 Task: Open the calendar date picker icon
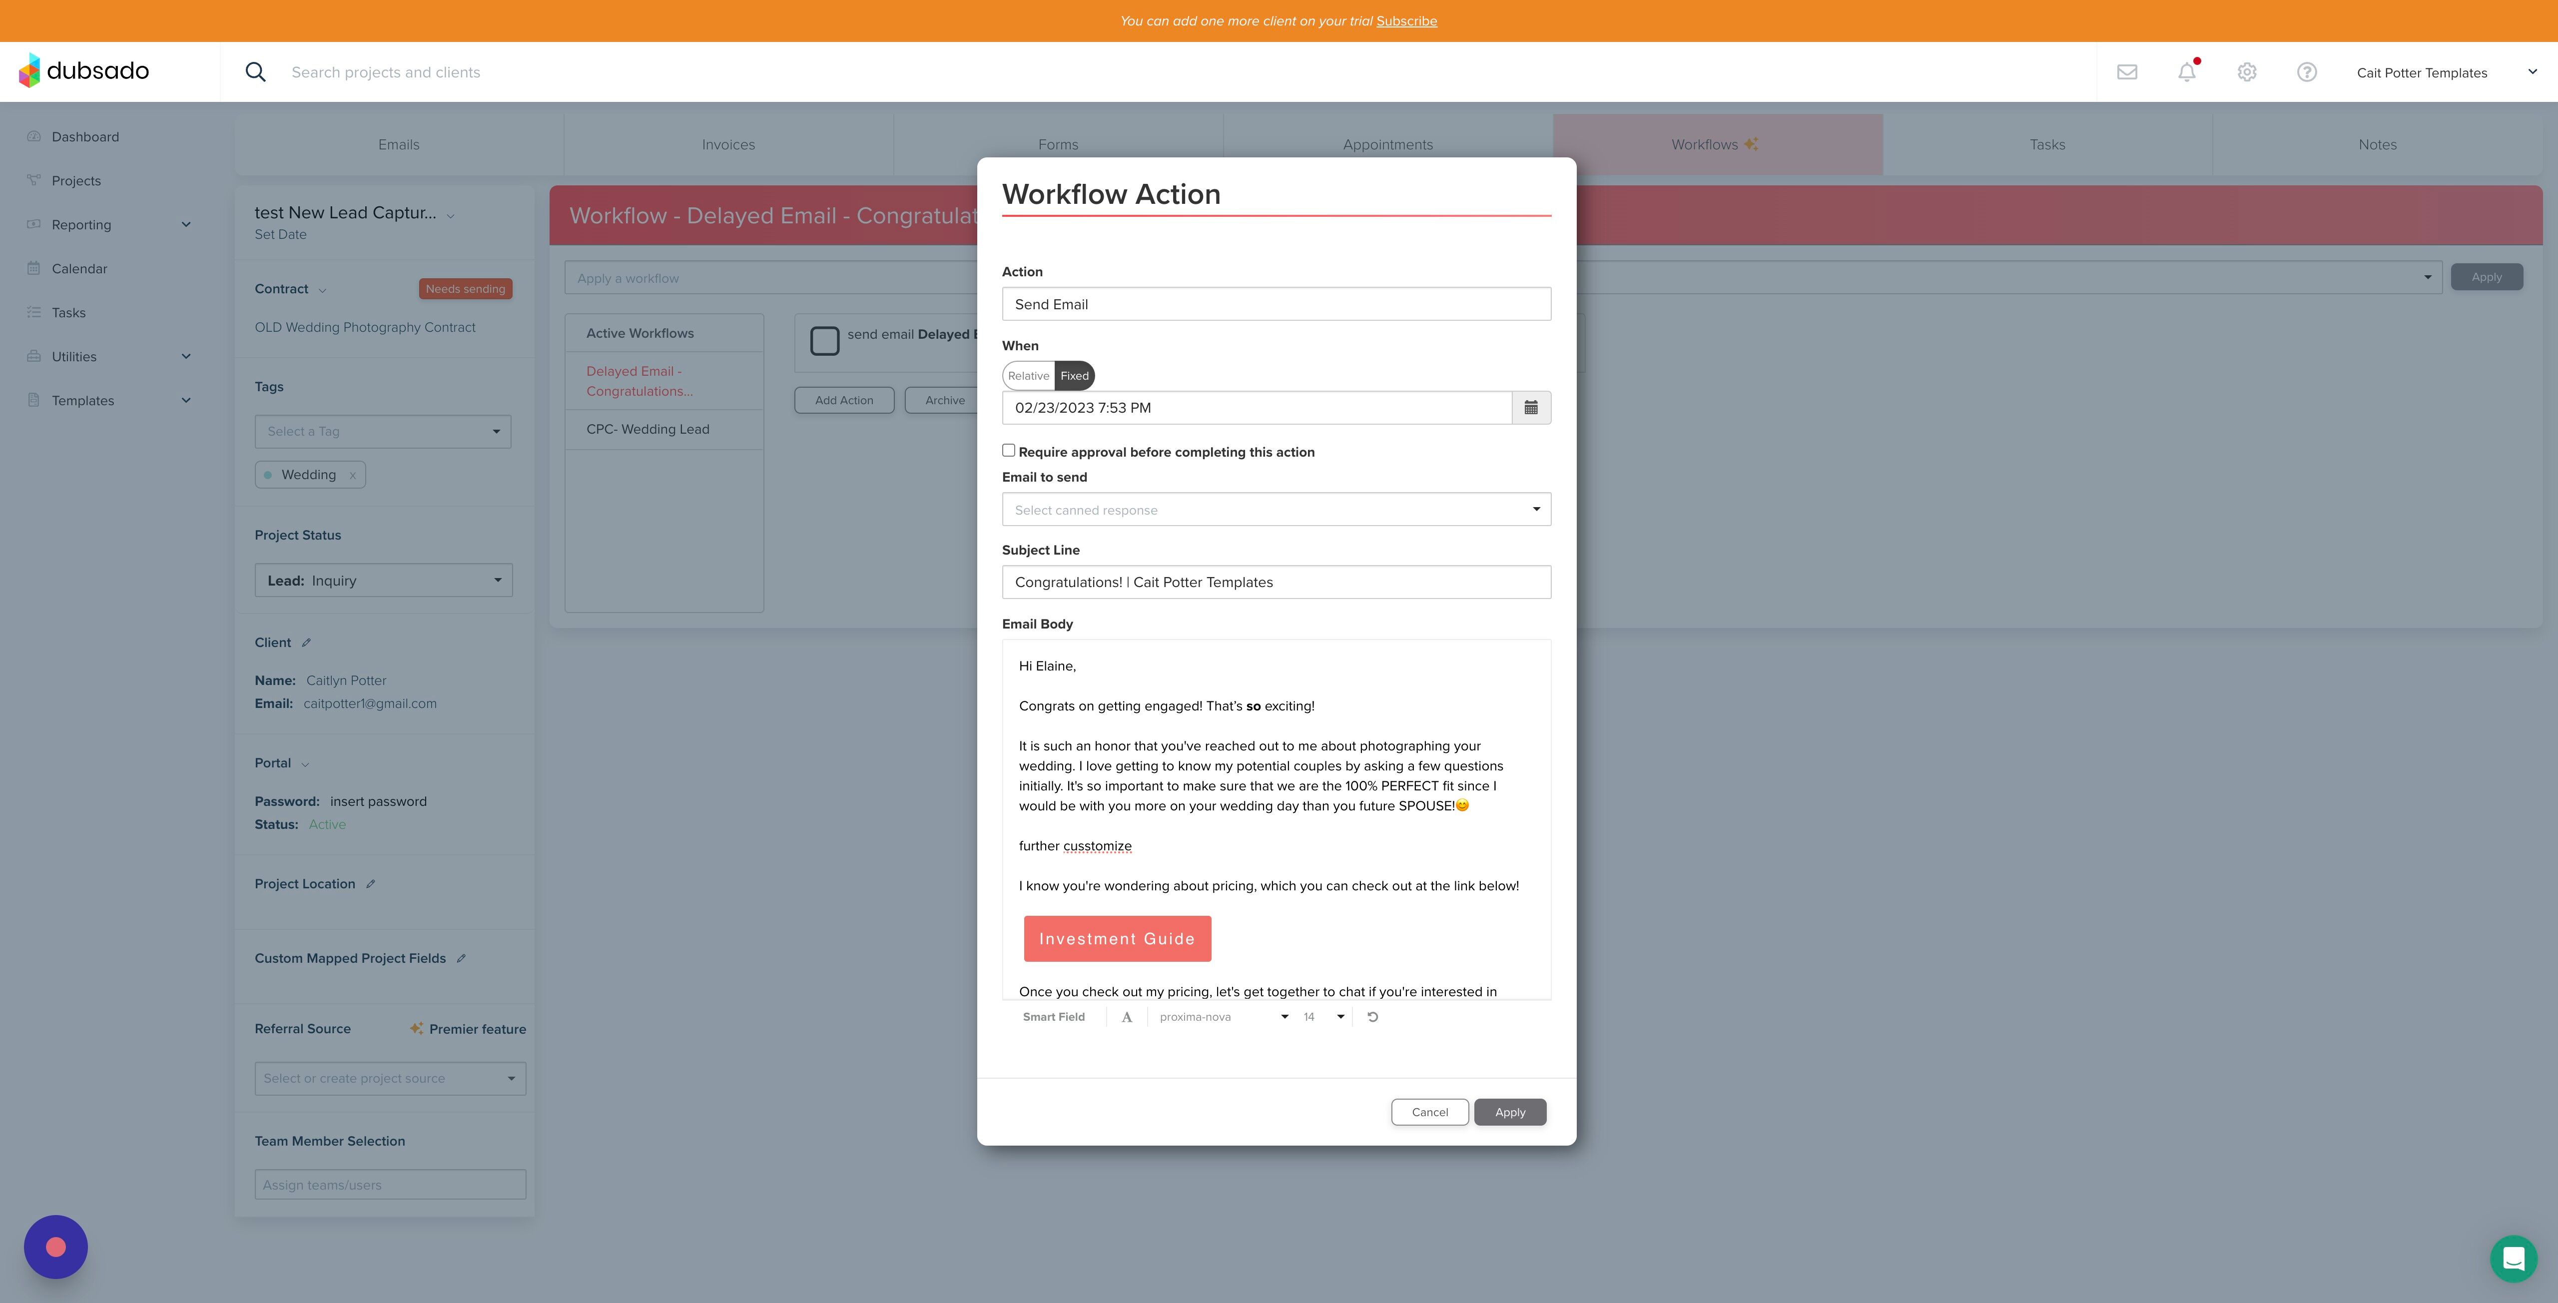pos(1530,407)
